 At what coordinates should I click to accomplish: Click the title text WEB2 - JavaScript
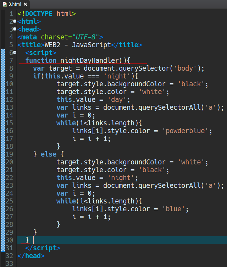click(78, 45)
